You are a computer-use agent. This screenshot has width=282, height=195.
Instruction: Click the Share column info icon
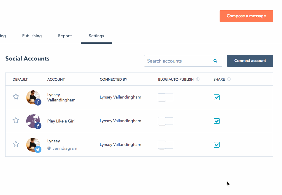tap(229, 79)
